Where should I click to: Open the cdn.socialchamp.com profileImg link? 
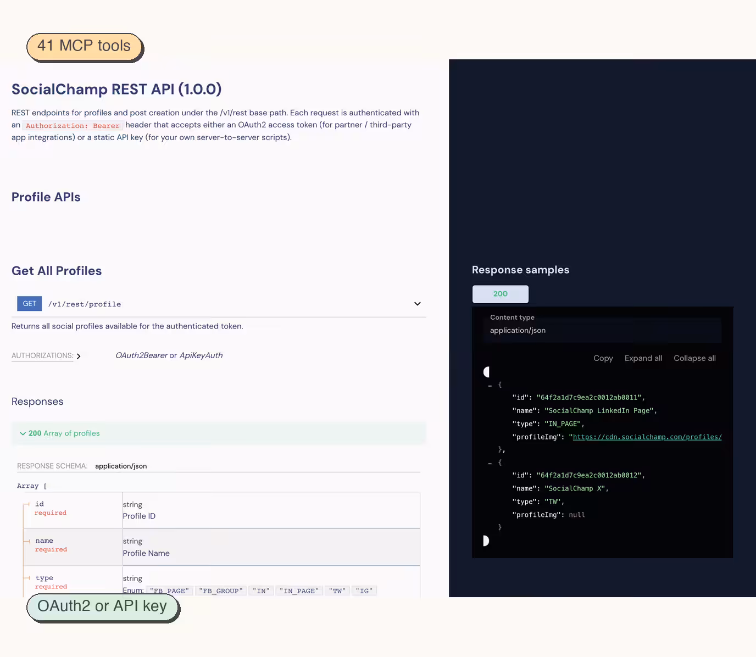[x=647, y=437]
